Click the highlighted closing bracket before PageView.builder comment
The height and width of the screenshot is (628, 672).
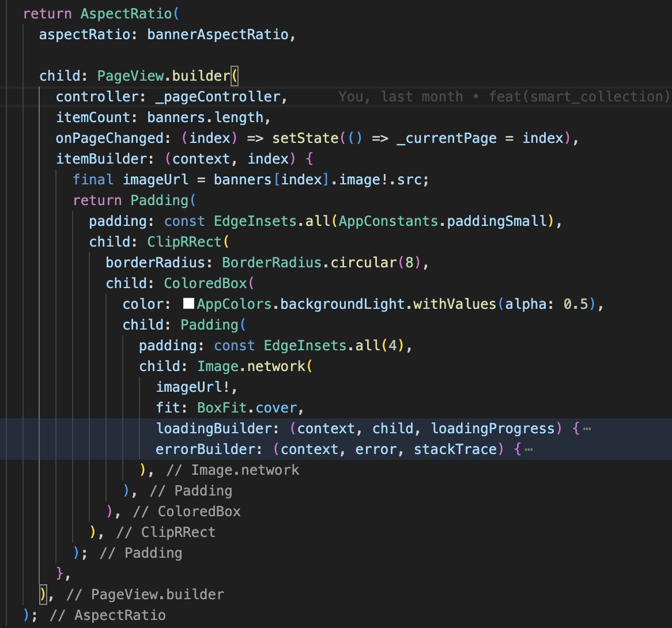[43, 595]
